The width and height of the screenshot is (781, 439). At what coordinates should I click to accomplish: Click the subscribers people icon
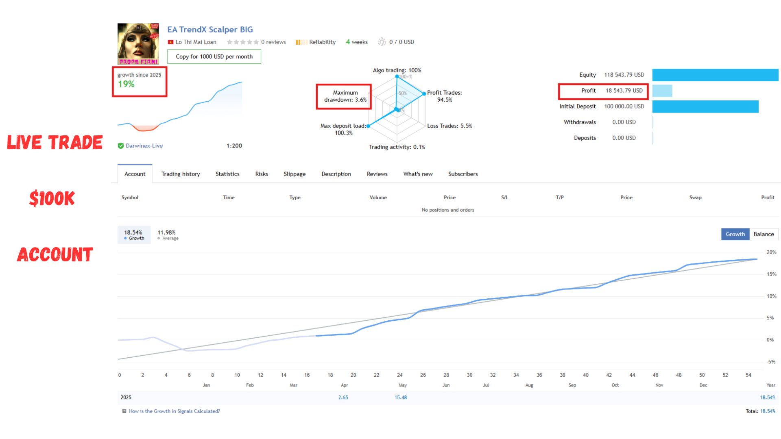pyautogui.click(x=382, y=42)
